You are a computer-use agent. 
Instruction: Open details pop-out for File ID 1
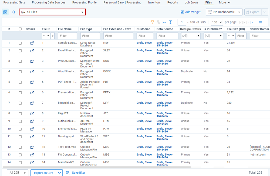[32, 43]
